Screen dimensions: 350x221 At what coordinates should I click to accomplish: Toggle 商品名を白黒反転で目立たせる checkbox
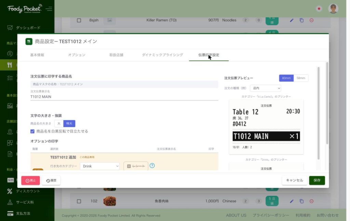[32, 132]
